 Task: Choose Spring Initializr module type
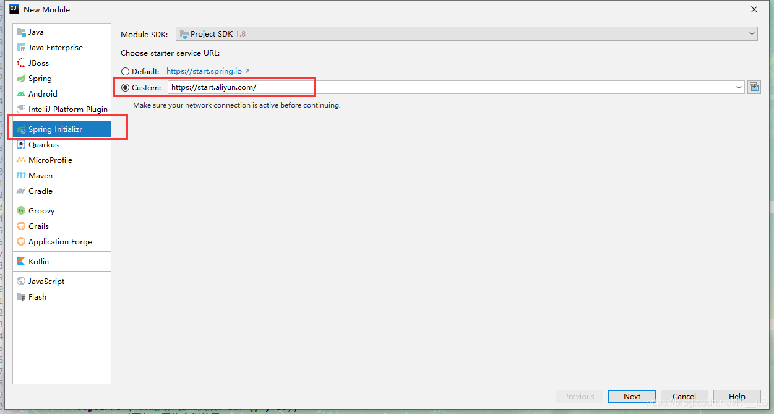pyautogui.click(x=62, y=129)
